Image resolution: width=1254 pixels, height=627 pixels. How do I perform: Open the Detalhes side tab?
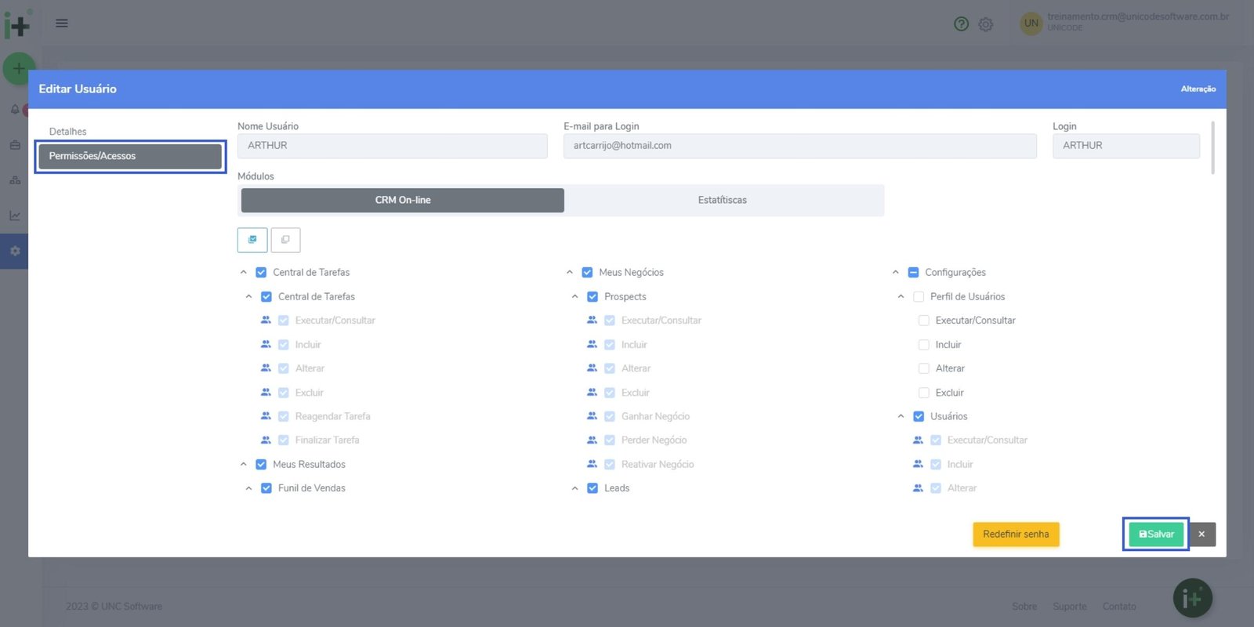point(68,132)
